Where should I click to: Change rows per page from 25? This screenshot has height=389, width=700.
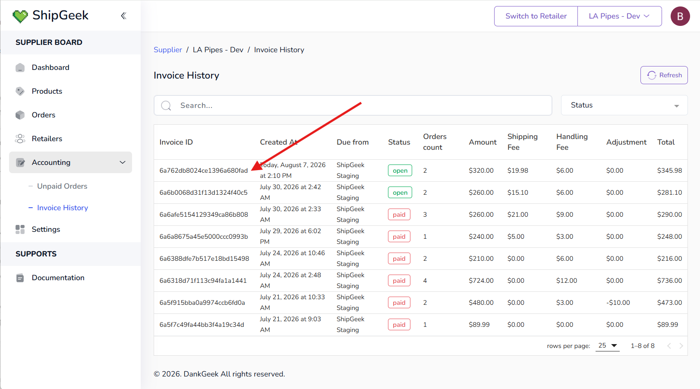(x=607, y=346)
